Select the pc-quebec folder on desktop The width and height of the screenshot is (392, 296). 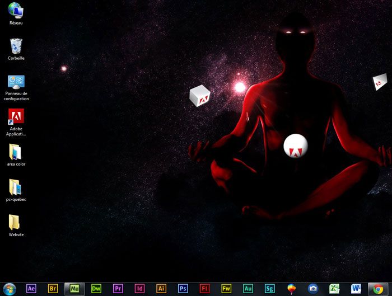coord(16,190)
